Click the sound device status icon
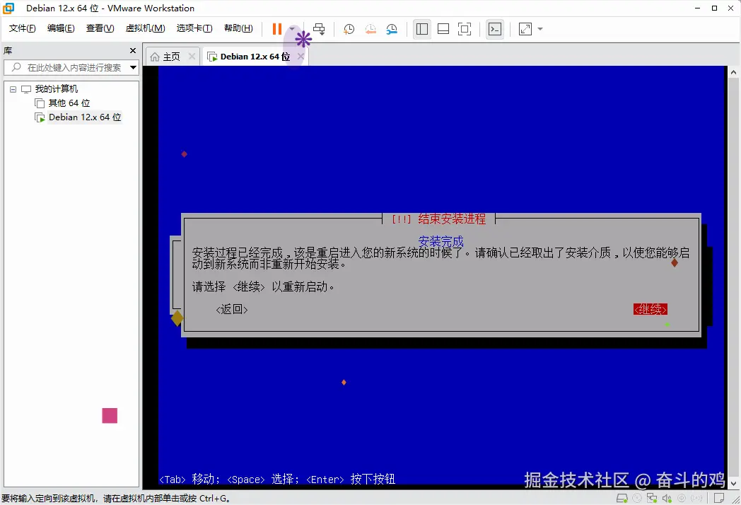The image size is (741, 505). pyautogui.click(x=667, y=497)
